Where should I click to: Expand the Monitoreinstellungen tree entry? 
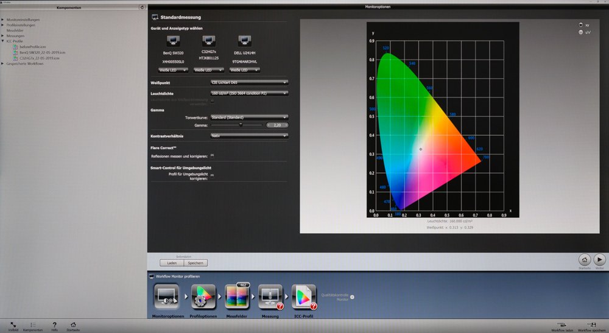tap(3, 19)
